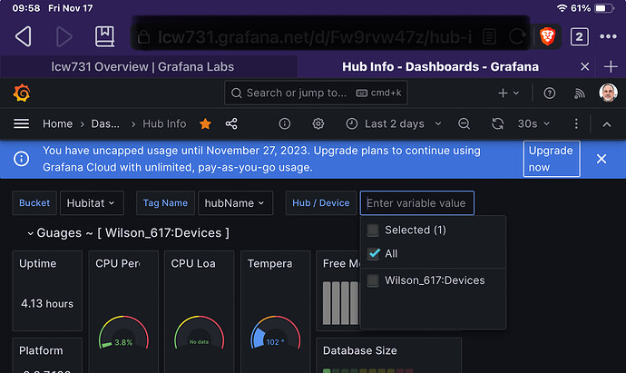
Task: Refresh the dashboard now
Action: pyautogui.click(x=497, y=123)
